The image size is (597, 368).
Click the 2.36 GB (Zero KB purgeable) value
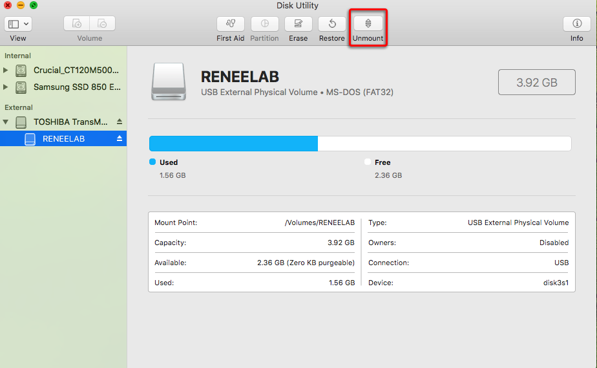[306, 263]
